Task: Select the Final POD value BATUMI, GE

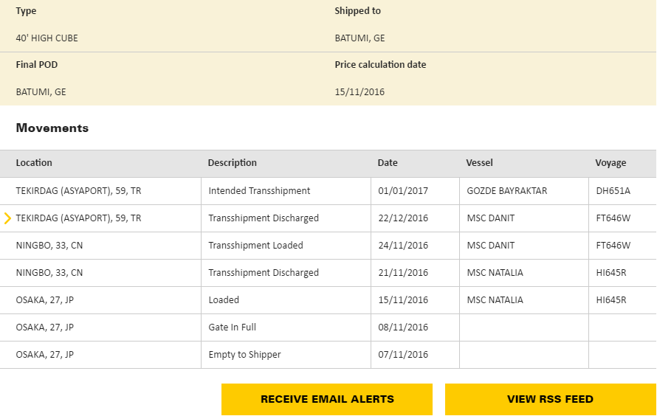Action: (41, 92)
